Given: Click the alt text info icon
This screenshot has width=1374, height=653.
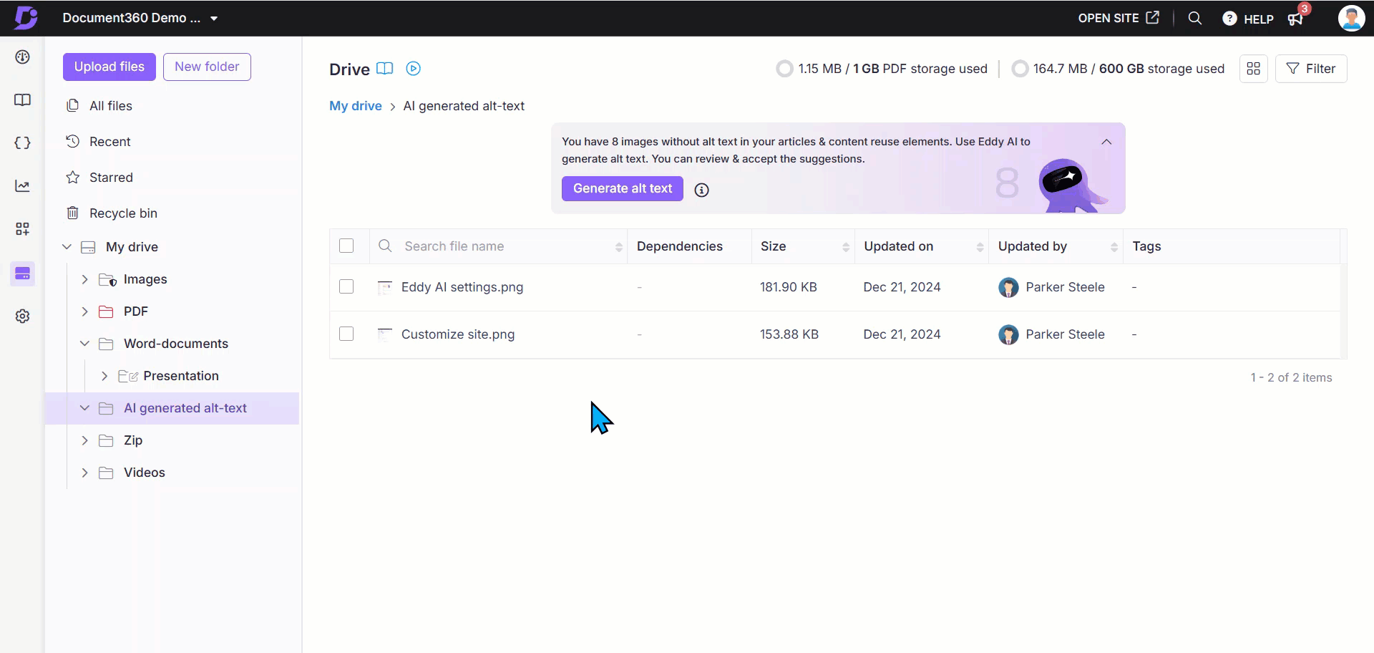Looking at the screenshot, I should click(701, 190).
